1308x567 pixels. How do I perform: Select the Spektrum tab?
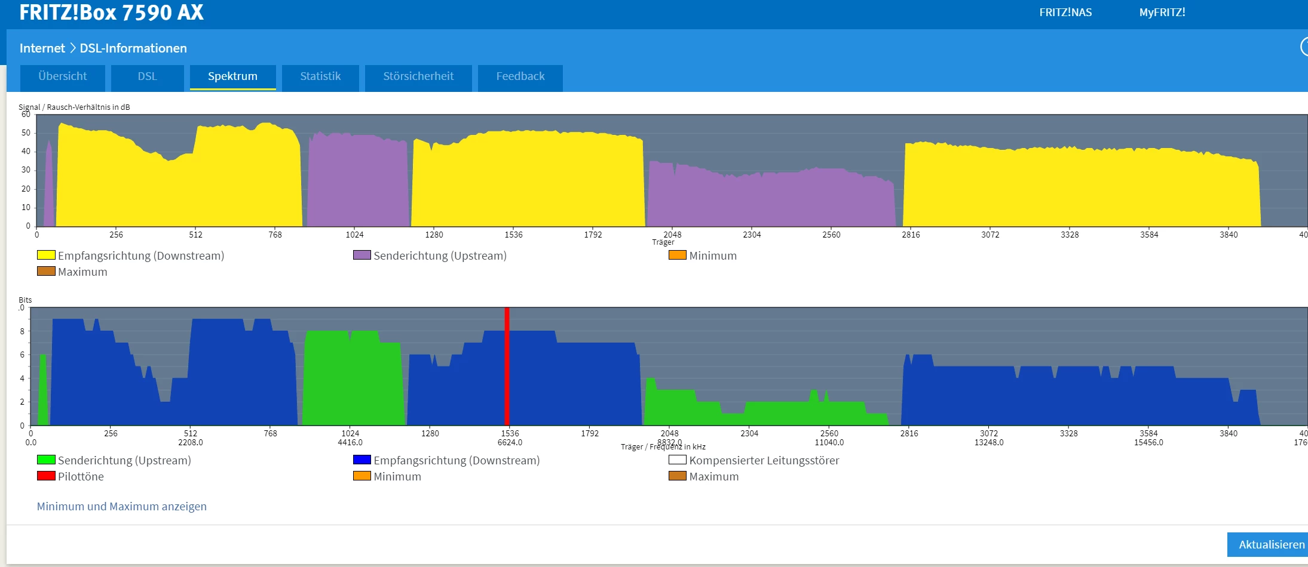click(232, 76)
